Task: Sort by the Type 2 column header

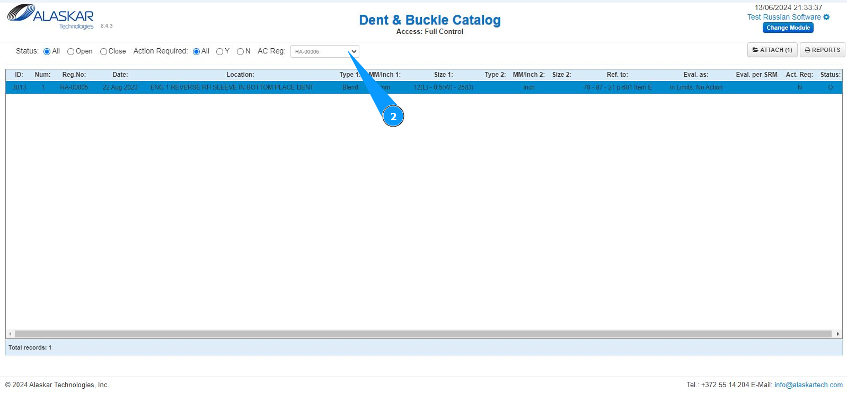Action: [495, 75]
